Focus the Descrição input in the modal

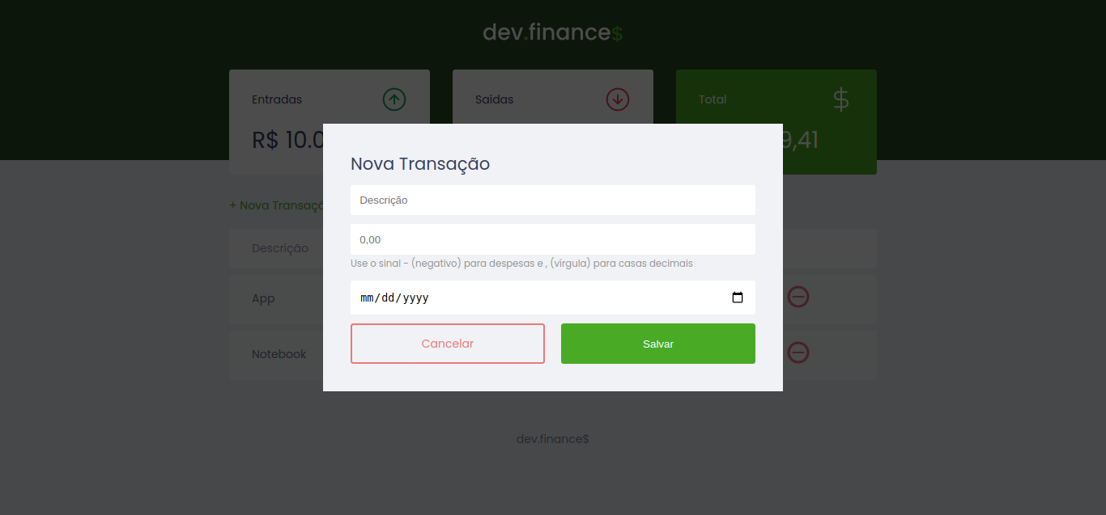pos(553,200)
